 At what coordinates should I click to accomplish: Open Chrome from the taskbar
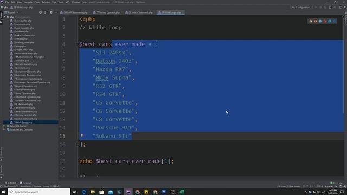coord(137,192)
